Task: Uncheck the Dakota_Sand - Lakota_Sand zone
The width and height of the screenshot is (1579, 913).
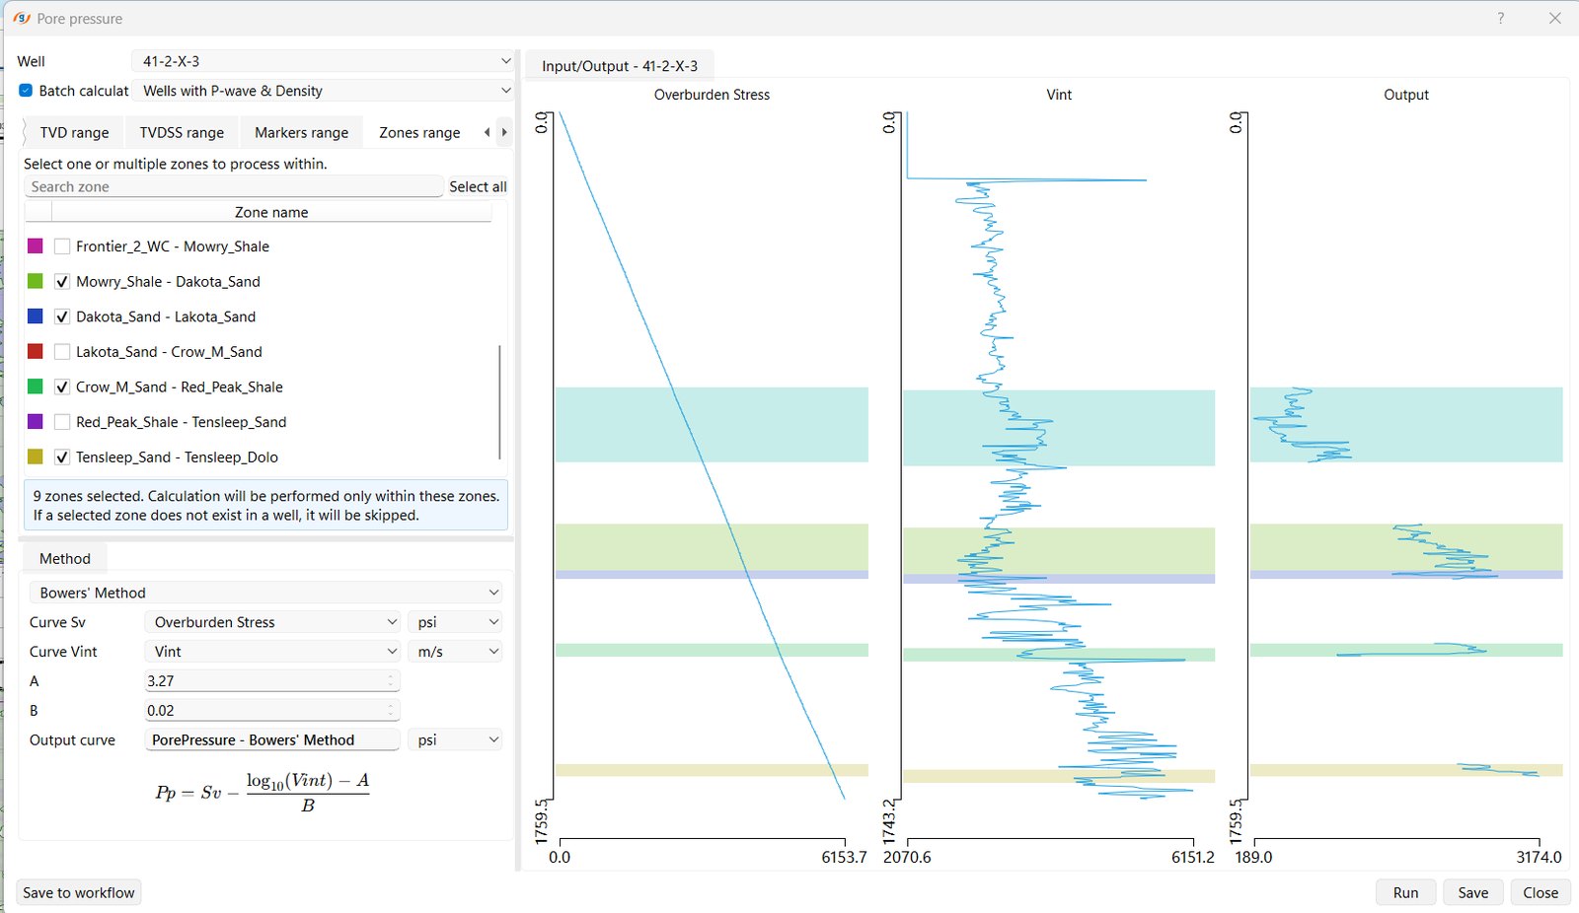Action: 62,316
